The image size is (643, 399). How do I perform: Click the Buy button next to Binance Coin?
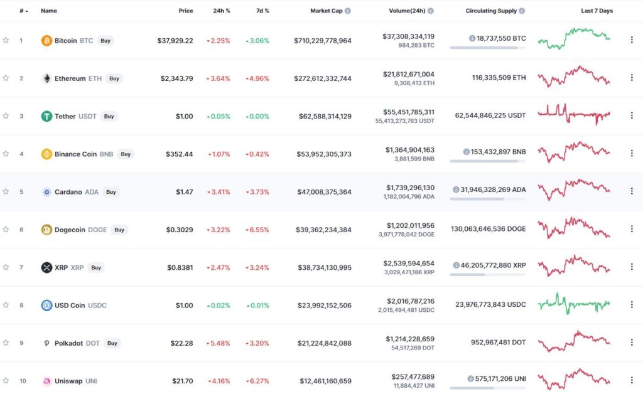click(126, 154)
